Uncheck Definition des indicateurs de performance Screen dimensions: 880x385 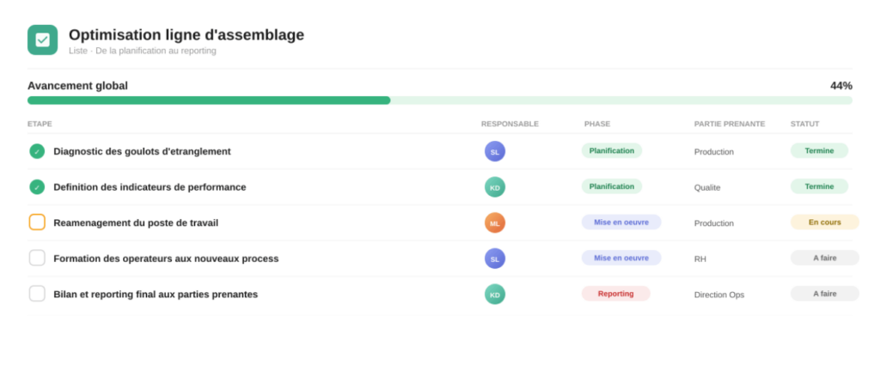37,186
